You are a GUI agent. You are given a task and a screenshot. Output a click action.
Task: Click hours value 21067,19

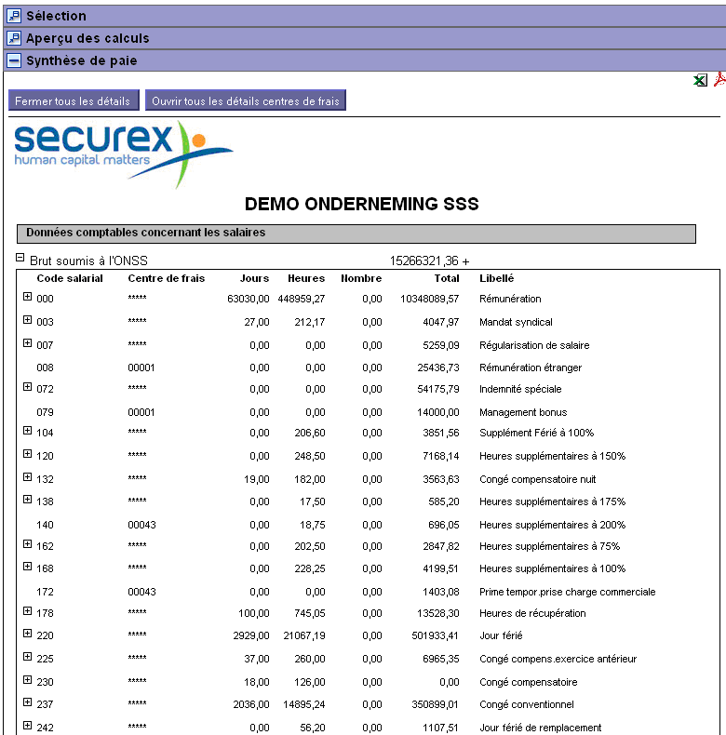(304, 635)
